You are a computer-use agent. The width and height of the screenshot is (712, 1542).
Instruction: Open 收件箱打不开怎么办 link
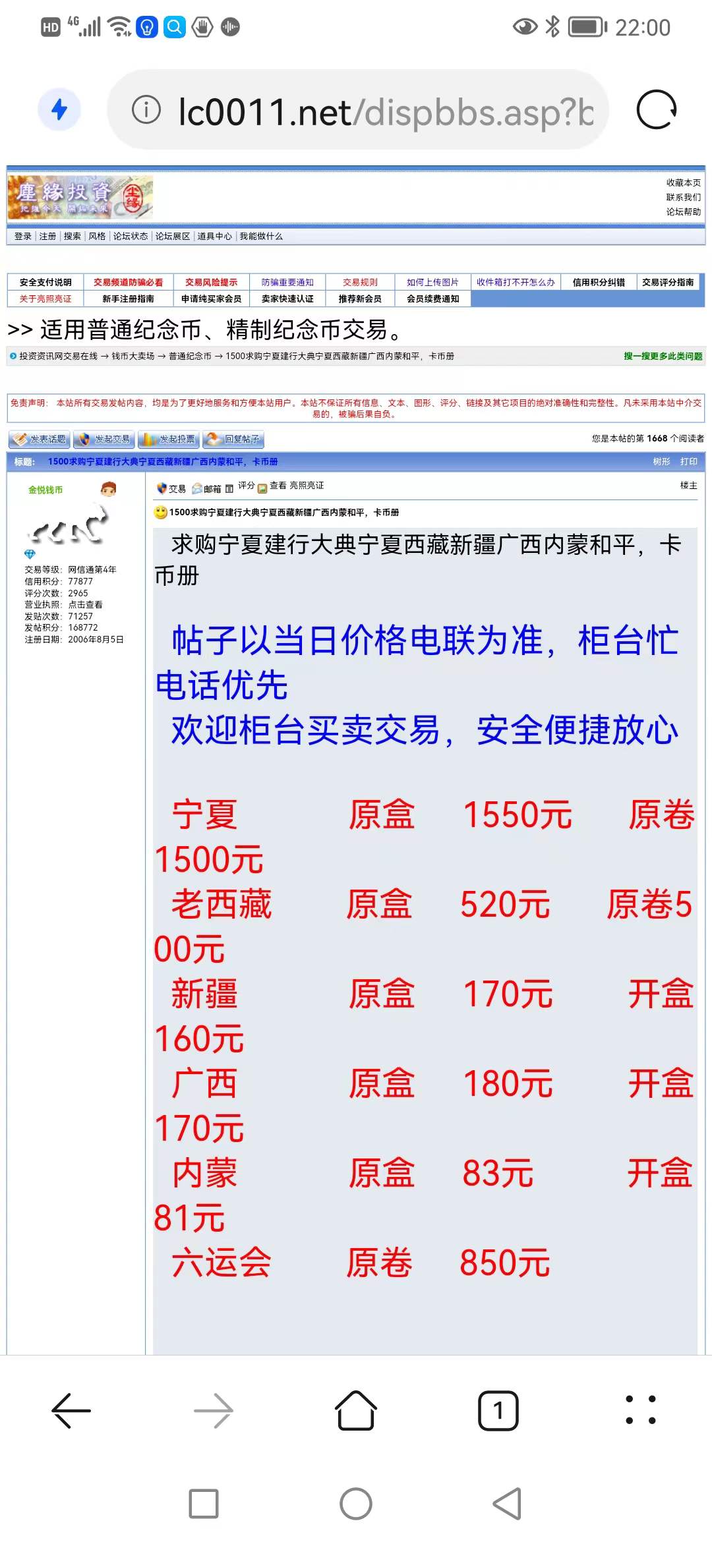tap(516, 282)
